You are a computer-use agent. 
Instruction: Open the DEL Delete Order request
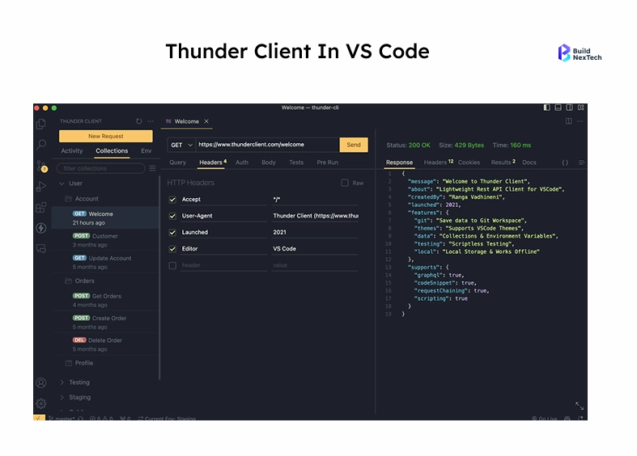pos(105,344)
